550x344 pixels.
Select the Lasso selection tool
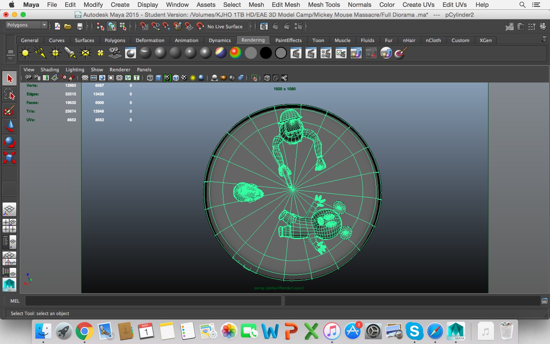(9, 95)
